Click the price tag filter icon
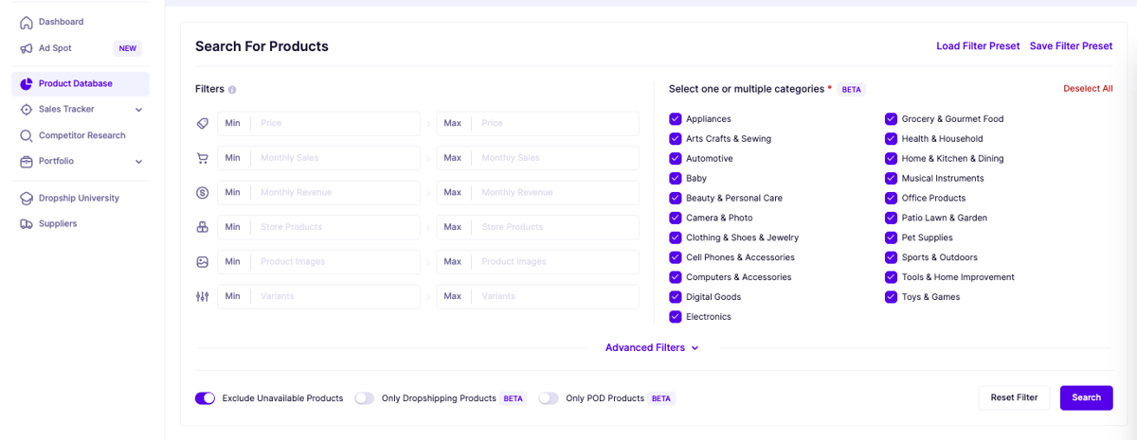This screenshot has width=1137, height=440. coord(202,124)
